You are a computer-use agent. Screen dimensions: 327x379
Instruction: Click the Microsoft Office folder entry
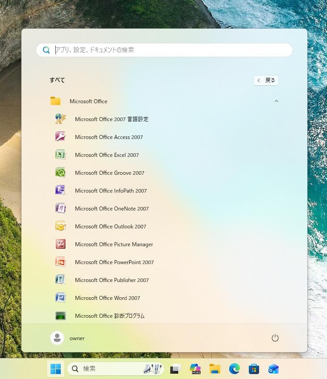(88, 101)
